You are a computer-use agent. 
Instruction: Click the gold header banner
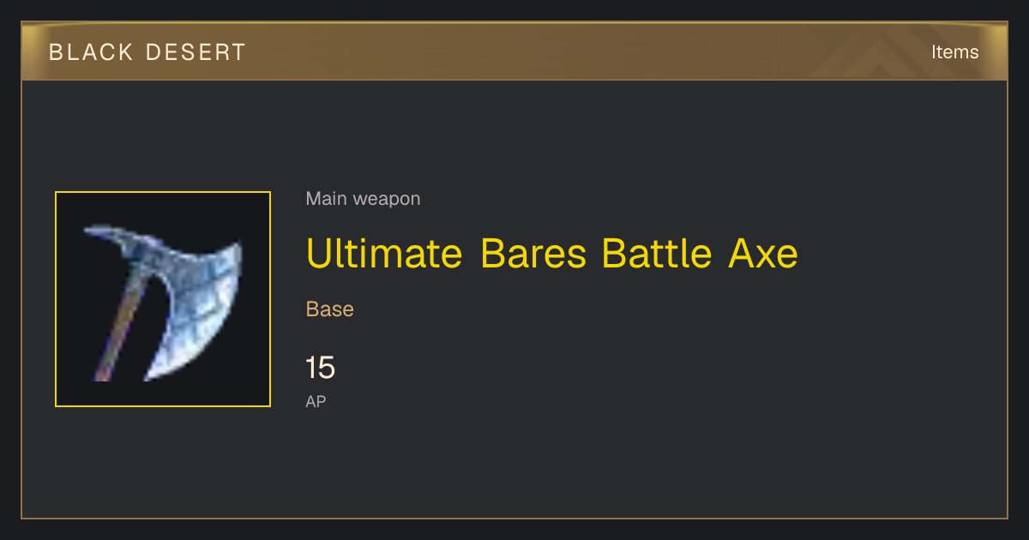point(514,51)
